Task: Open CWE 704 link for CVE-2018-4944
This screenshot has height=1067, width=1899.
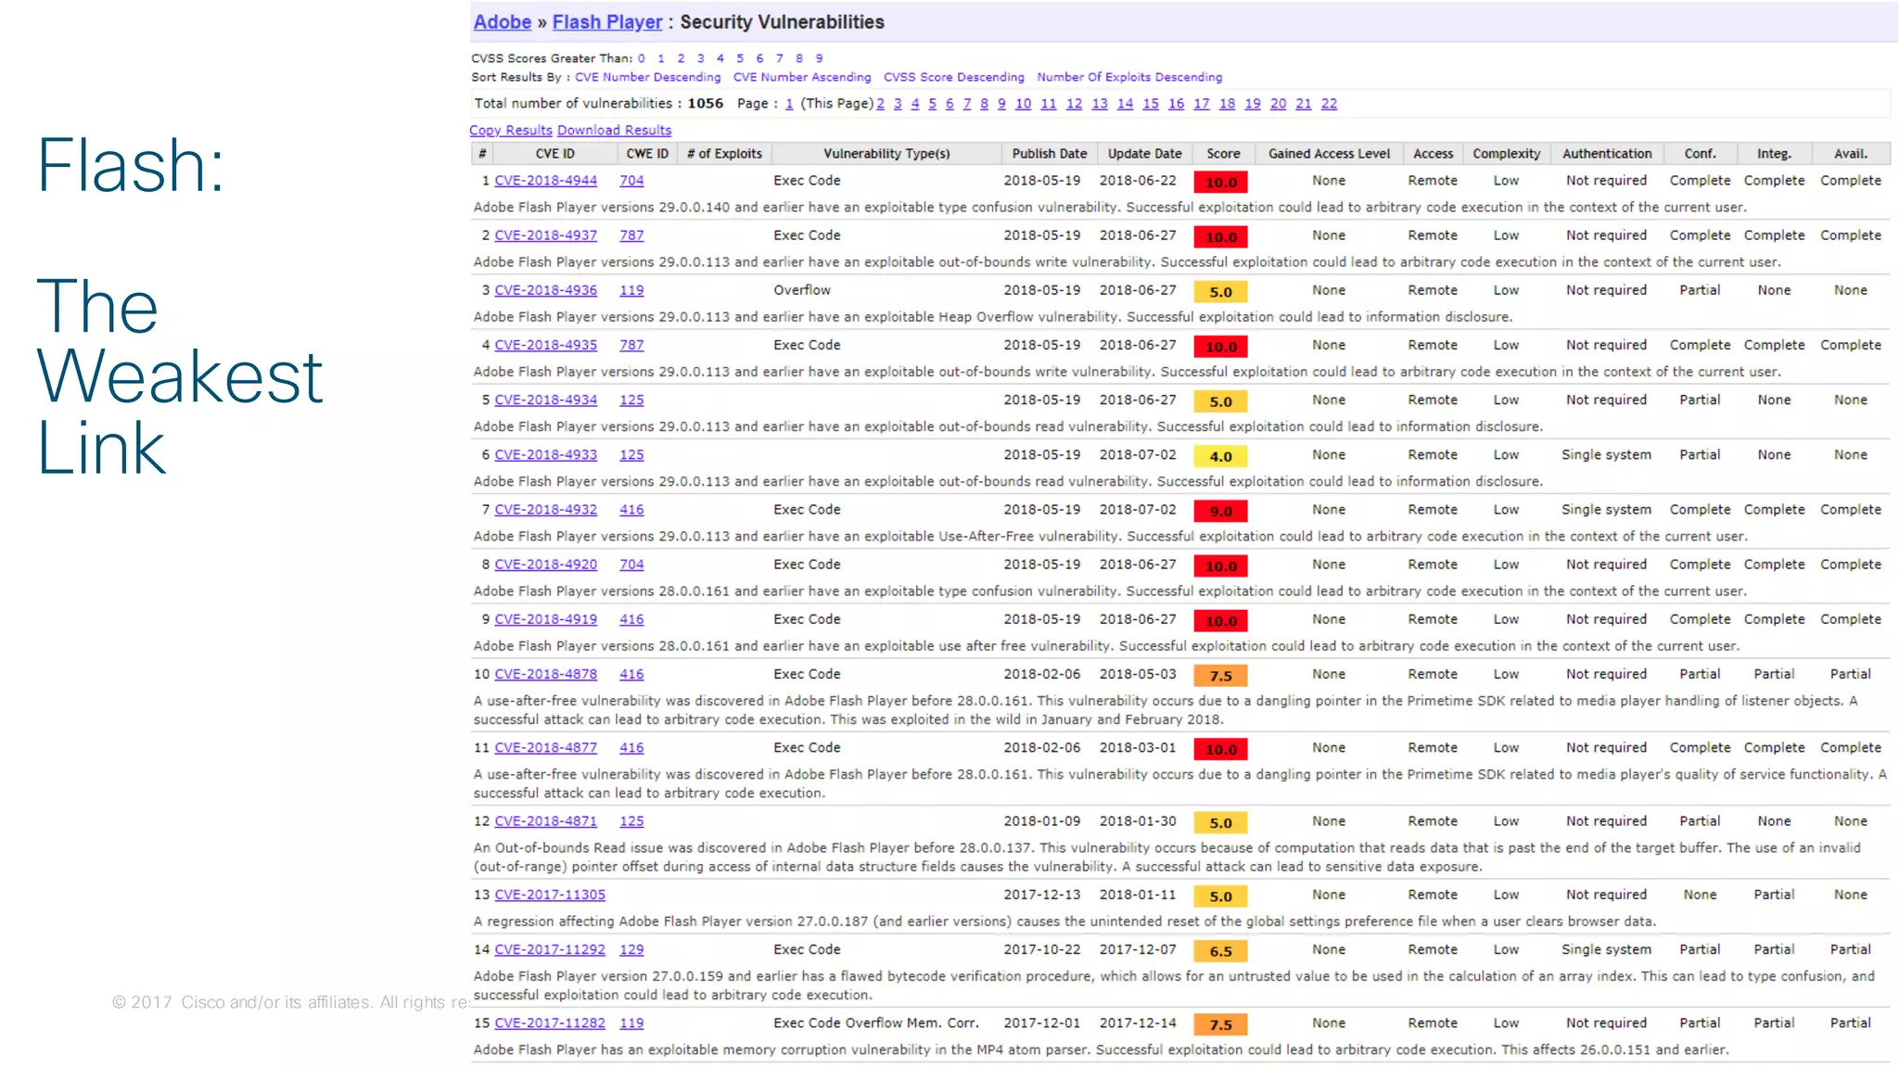Action: point(631,181)
